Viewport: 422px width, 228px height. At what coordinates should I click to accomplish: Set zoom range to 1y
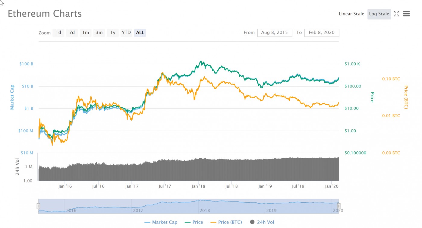(x=113, y=33)
